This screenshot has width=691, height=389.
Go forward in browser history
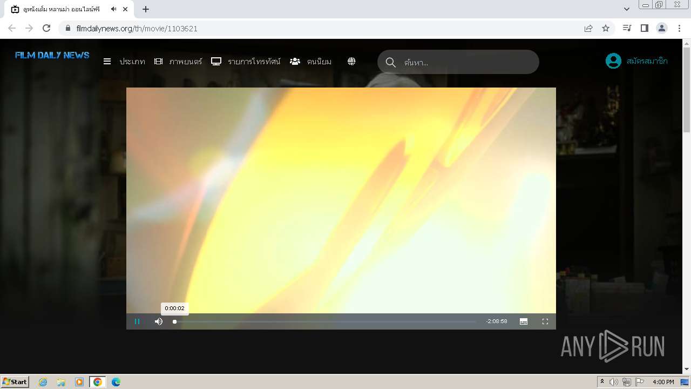[x=29, y=28]
